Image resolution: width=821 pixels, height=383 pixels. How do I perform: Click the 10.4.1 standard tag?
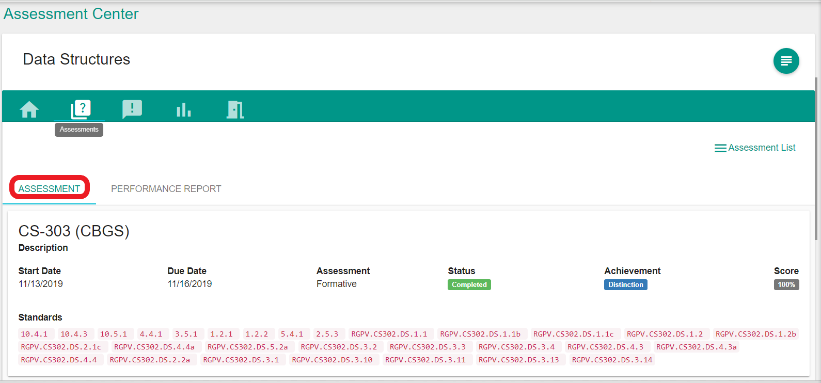(34, 334)
